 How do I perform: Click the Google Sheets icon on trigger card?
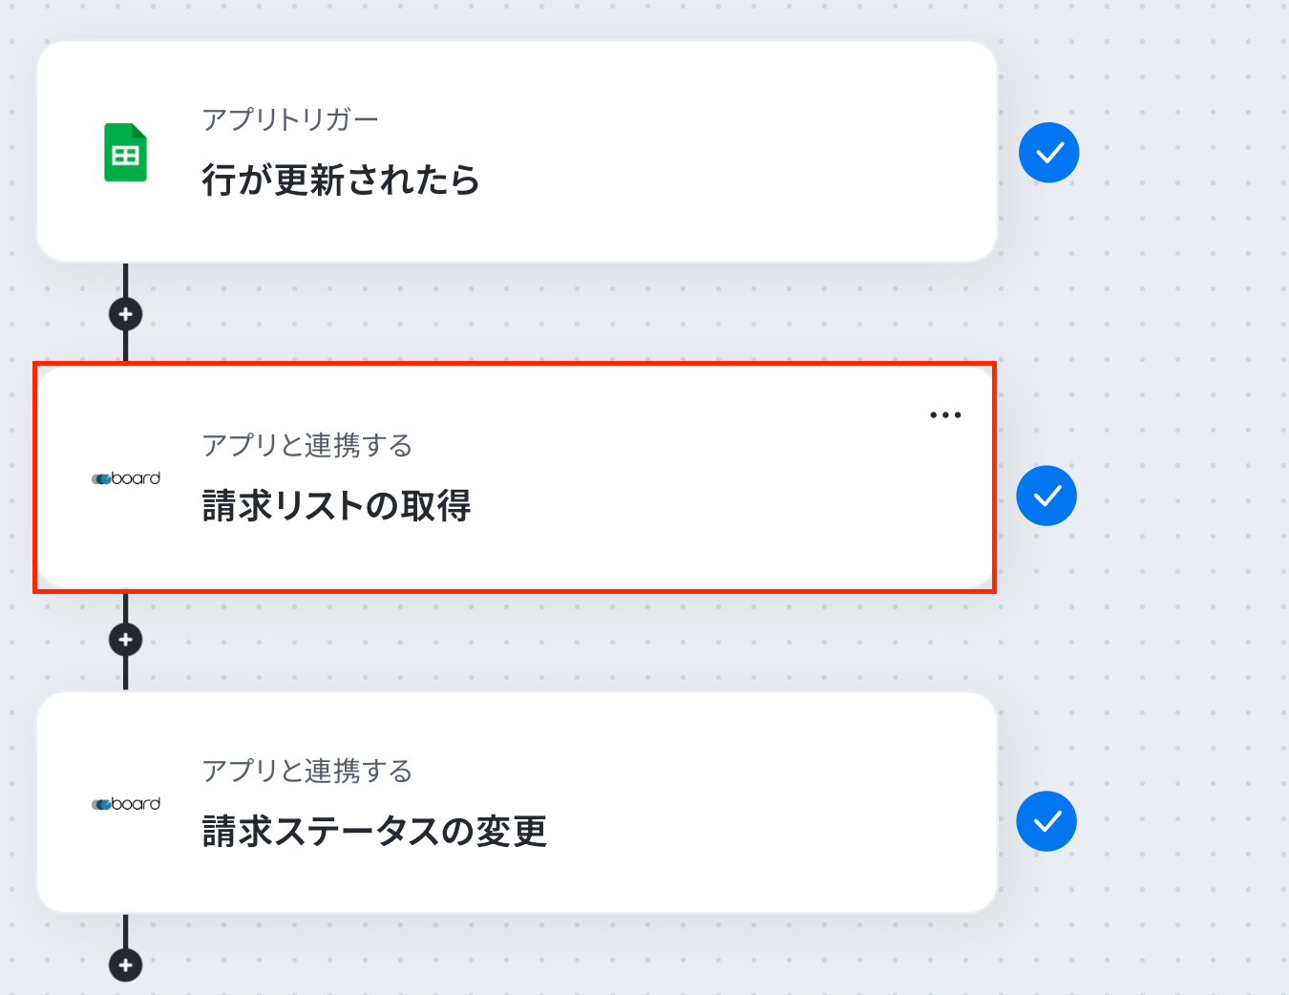[125, 153]
